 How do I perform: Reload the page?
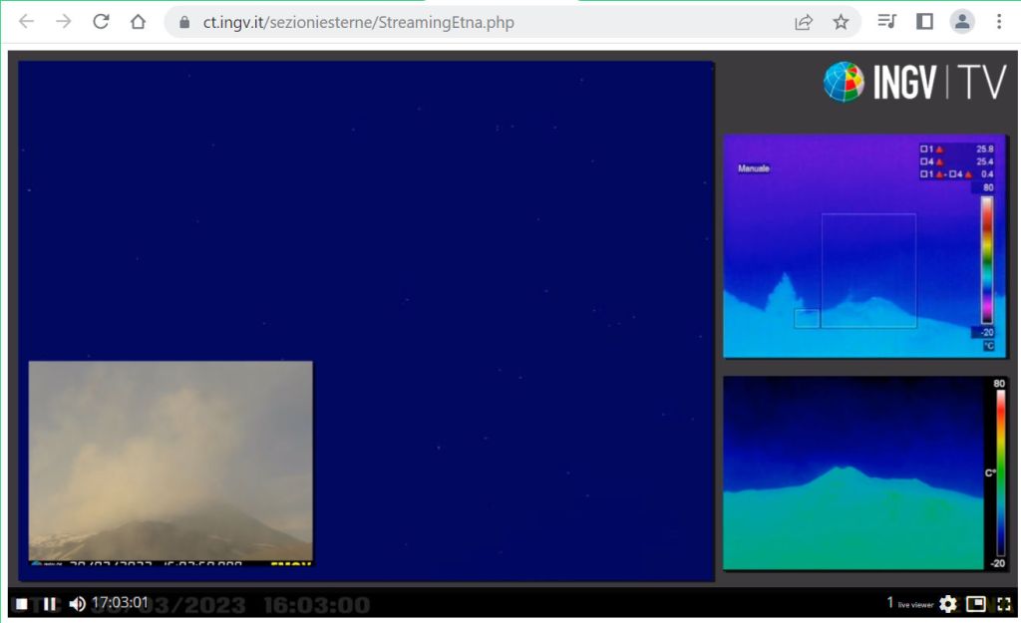click(101, 22)
